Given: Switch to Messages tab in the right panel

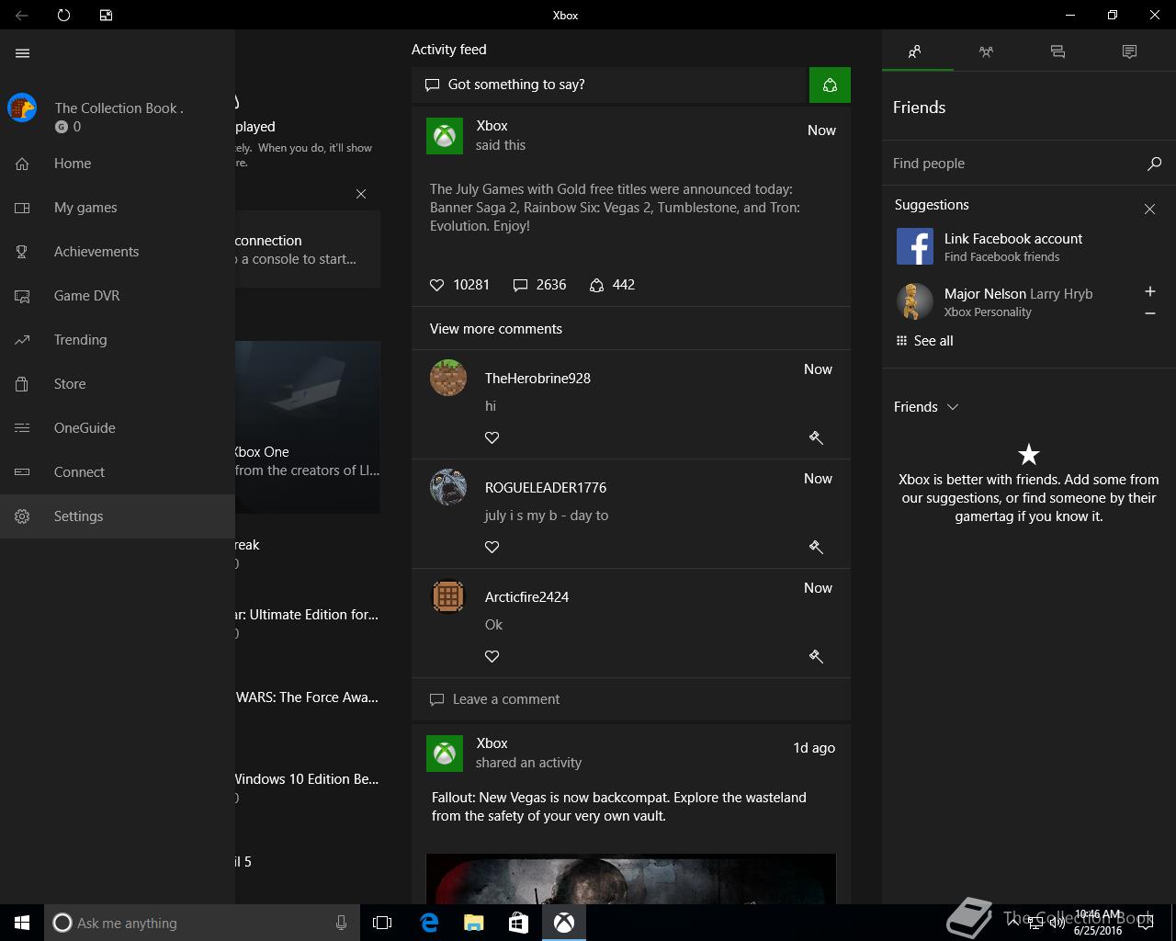Looking at the screenshot, I should (1057, 51).
